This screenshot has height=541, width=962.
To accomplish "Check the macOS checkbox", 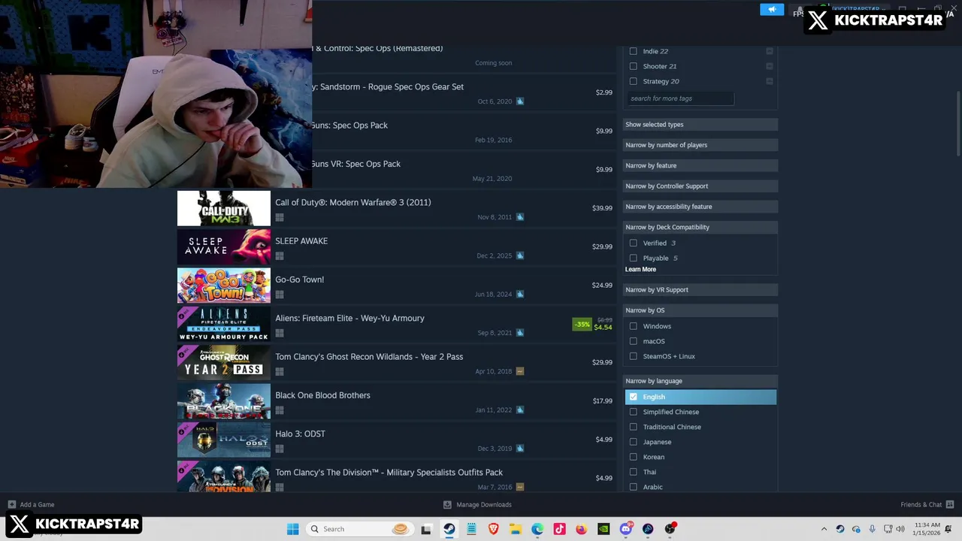I will [633, 341].
